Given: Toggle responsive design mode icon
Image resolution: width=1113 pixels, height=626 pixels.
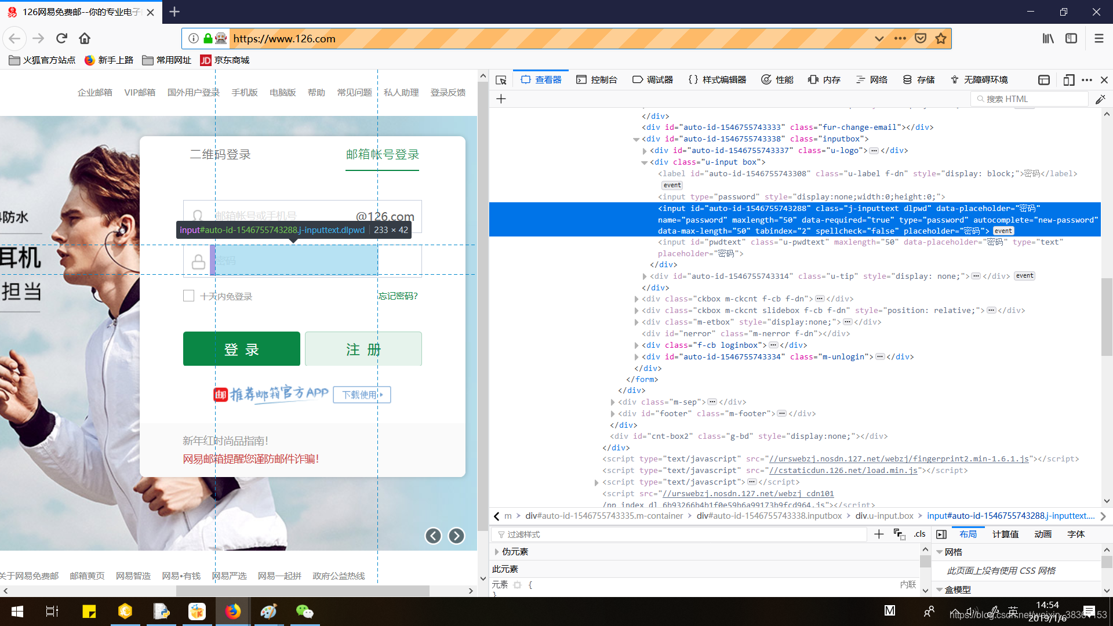Looking at the screenshot, I should click(1069, 80).
